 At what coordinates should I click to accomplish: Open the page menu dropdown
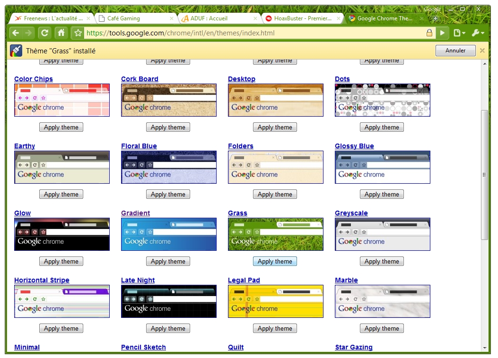pos(459,33)
